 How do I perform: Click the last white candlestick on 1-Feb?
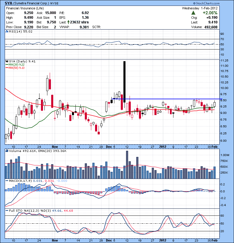pos(214,104)
